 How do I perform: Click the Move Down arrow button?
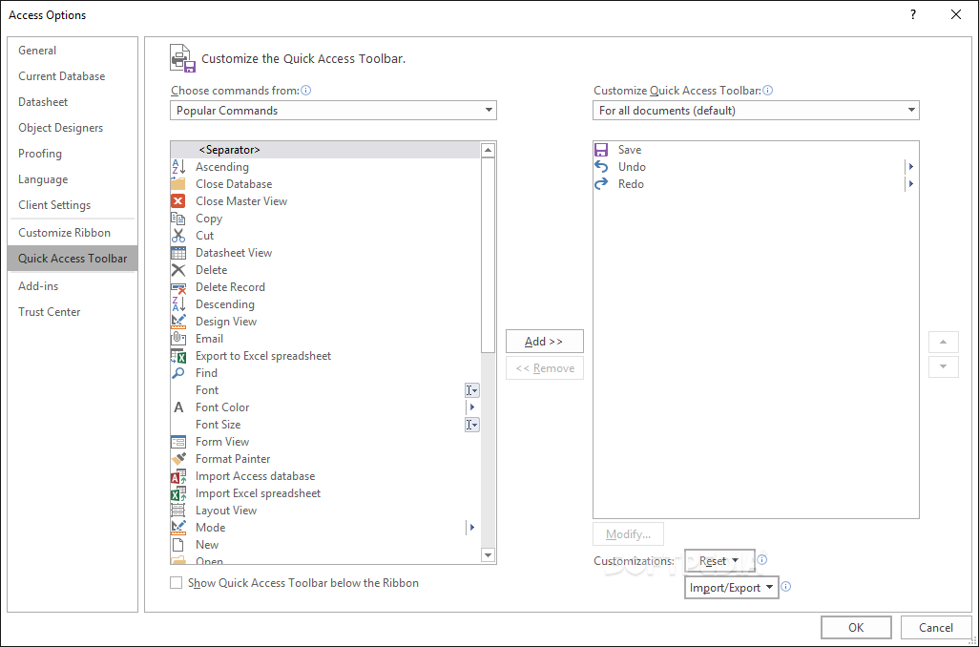[x=944, y=366]
